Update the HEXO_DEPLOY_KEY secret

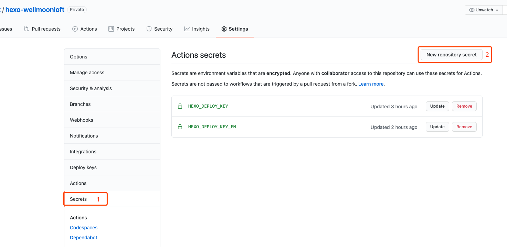coord(437,106)
